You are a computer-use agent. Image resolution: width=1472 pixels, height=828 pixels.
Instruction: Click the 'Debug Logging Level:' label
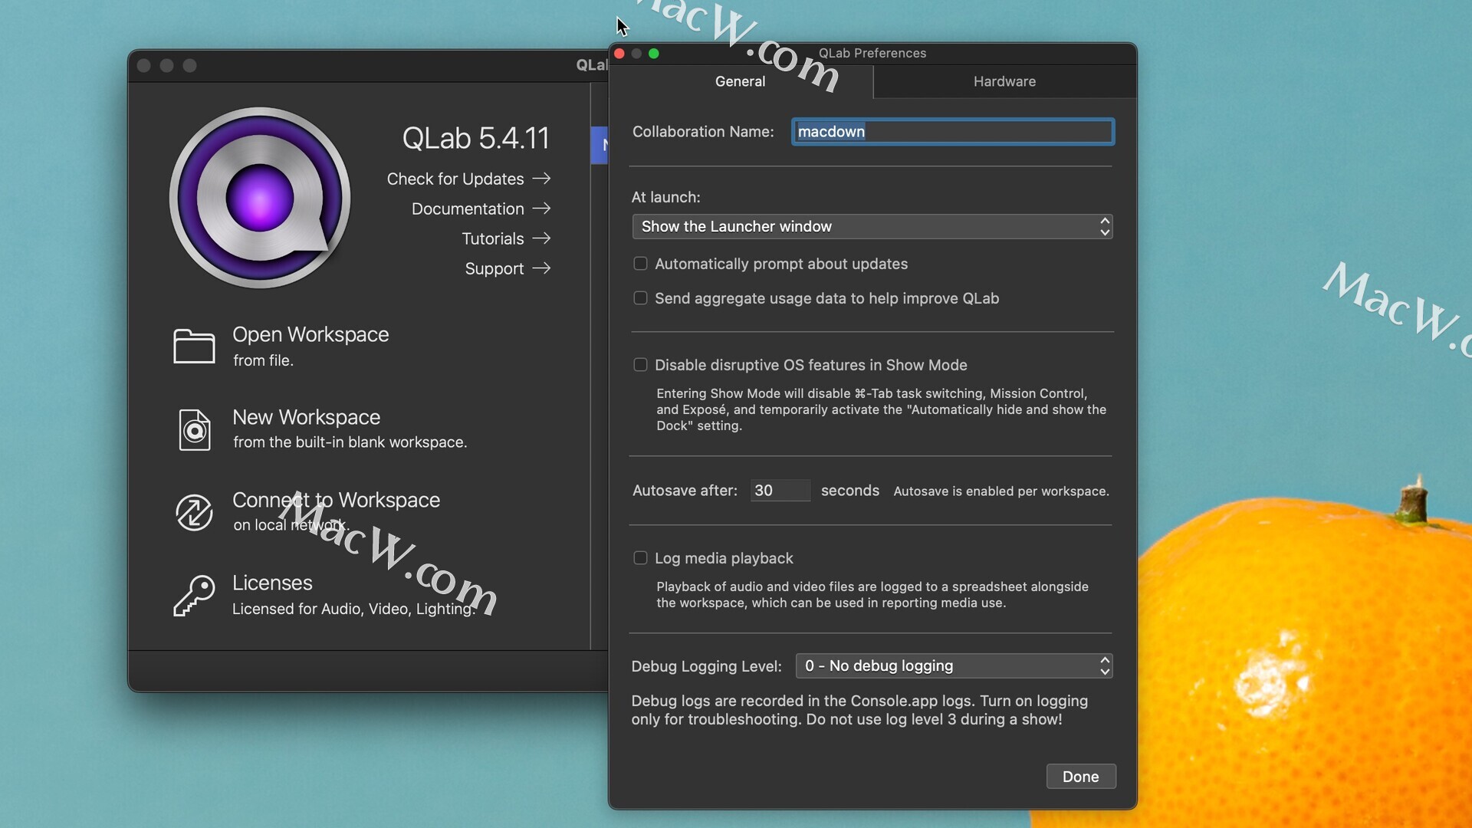707,667
